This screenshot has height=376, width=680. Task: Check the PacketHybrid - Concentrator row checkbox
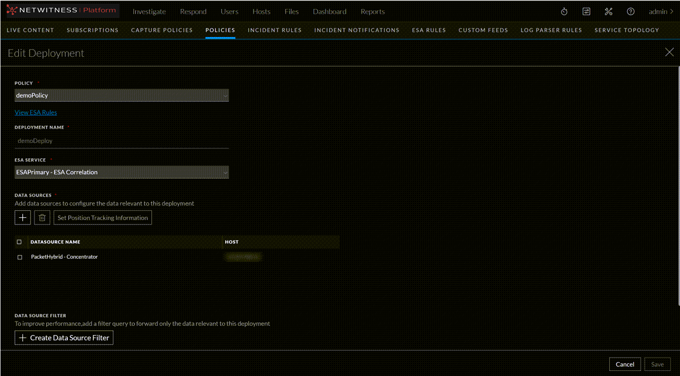tap(19, 257)
